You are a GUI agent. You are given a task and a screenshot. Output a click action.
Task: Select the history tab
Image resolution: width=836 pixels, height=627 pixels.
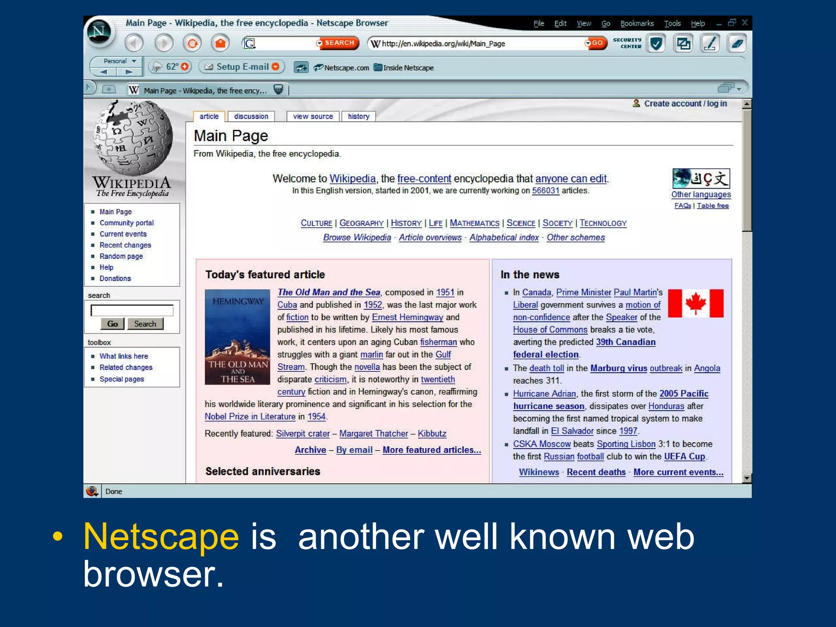click(358, 116)
